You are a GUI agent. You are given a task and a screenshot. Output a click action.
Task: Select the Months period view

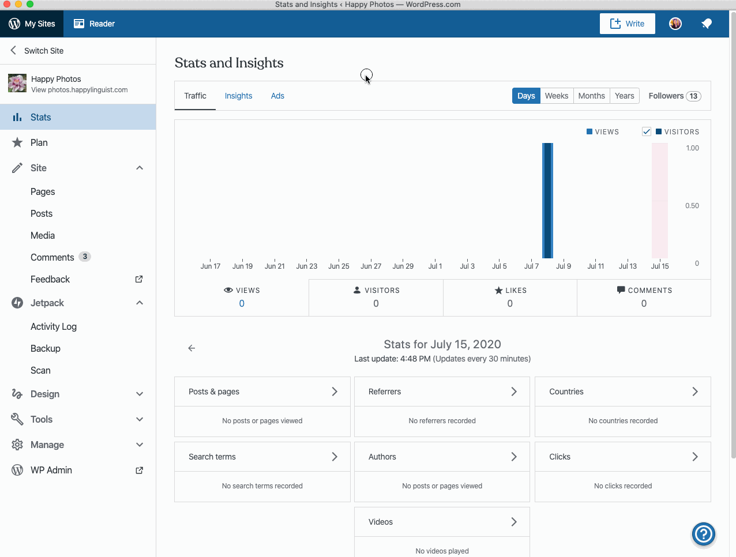tap(592, 96)
